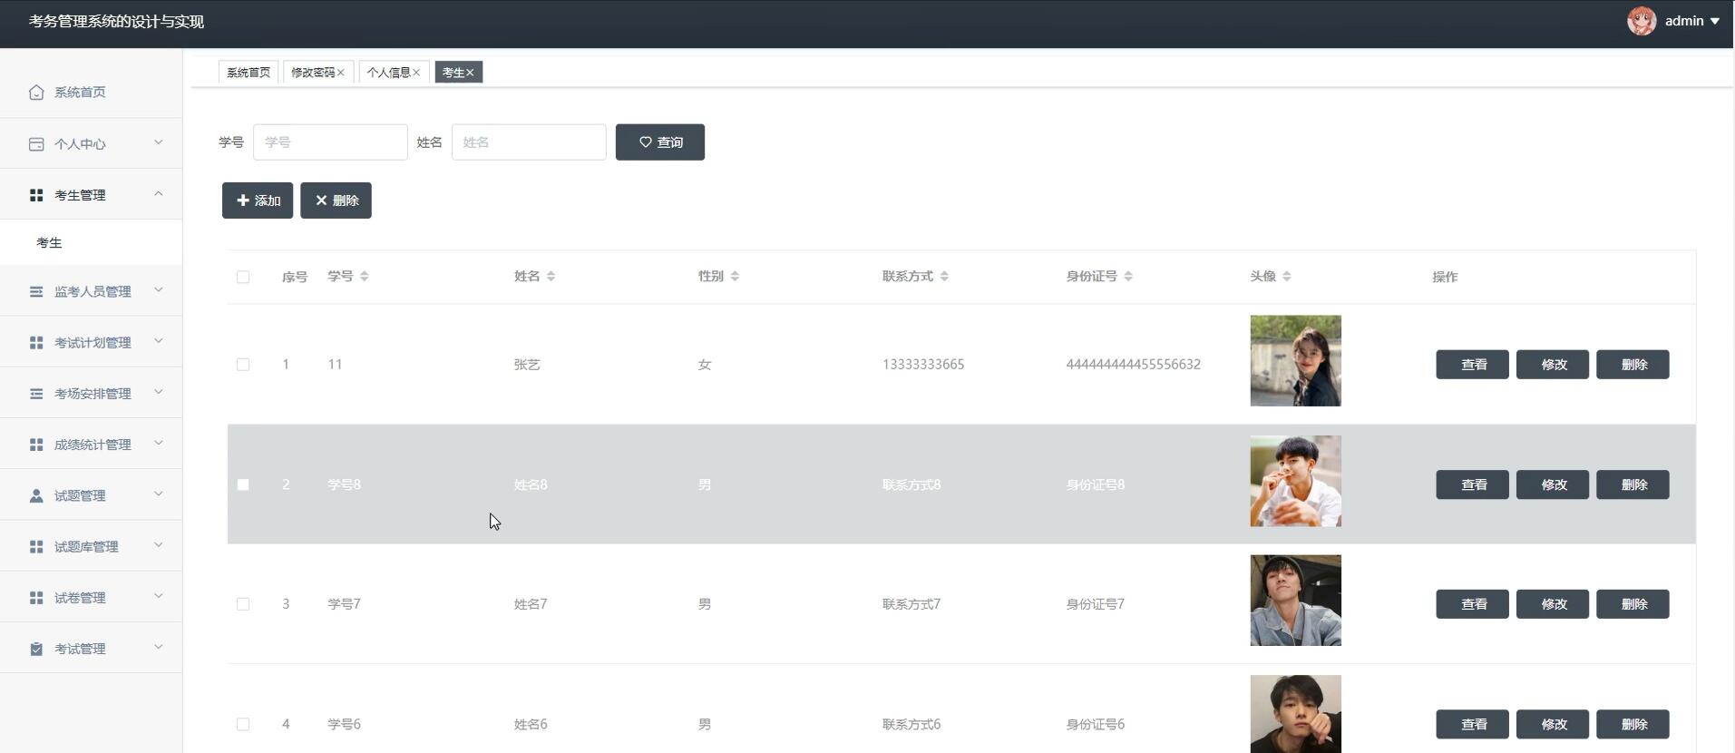Screen dimensions: 1735x753
Task: Switch to the 修改密码 tab
Action: [x=313, y=73]
